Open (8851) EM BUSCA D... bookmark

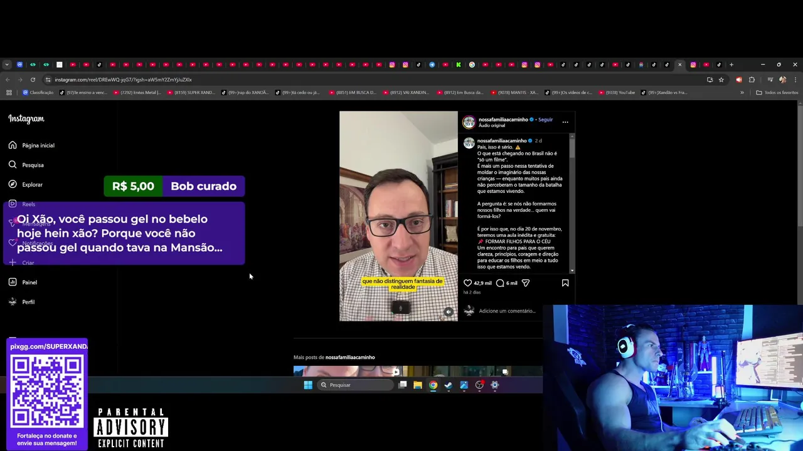tap(353, 93)
